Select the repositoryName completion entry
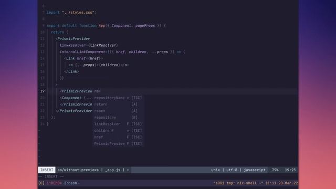 [118, 98]
